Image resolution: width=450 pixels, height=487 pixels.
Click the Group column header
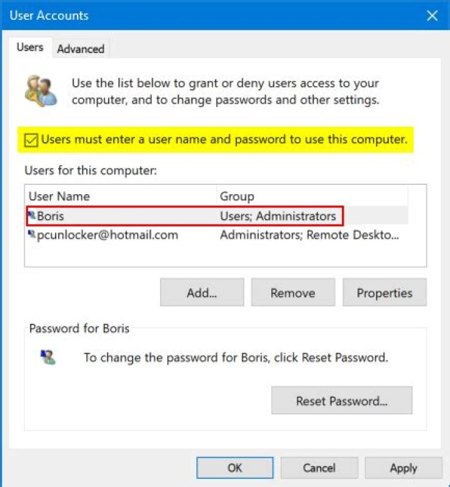pyautogui.click(x=237, y=196)
